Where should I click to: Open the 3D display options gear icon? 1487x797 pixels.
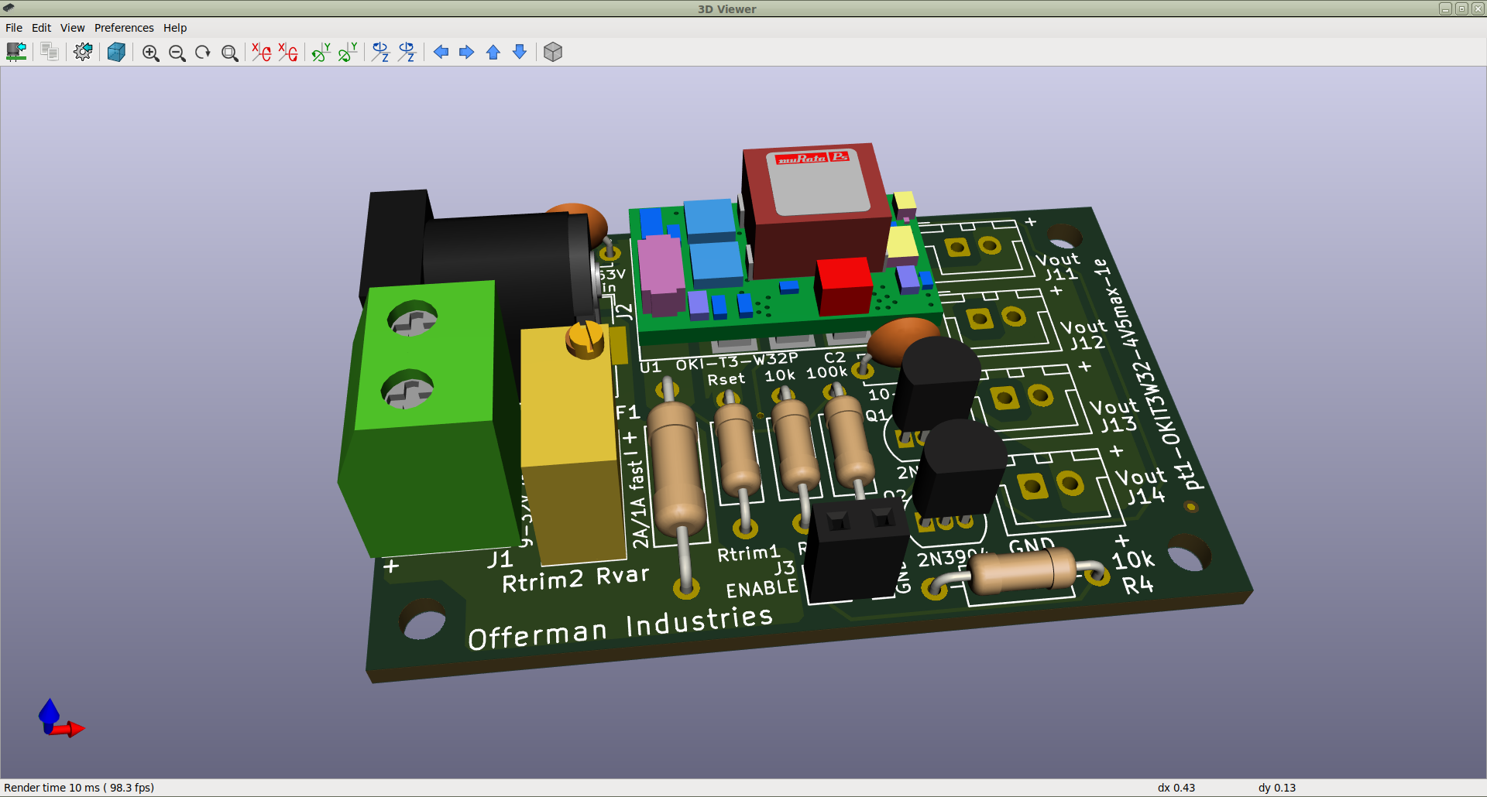click(x=83, y=52)
